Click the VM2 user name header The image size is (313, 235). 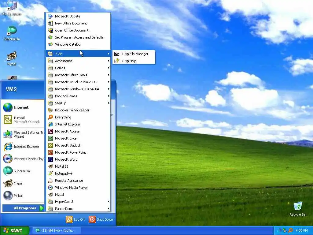pyautogui.click(x=11, y=89)
